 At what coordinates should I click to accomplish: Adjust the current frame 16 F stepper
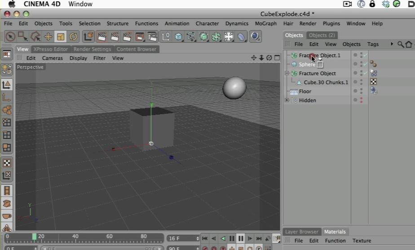[198, 238]
